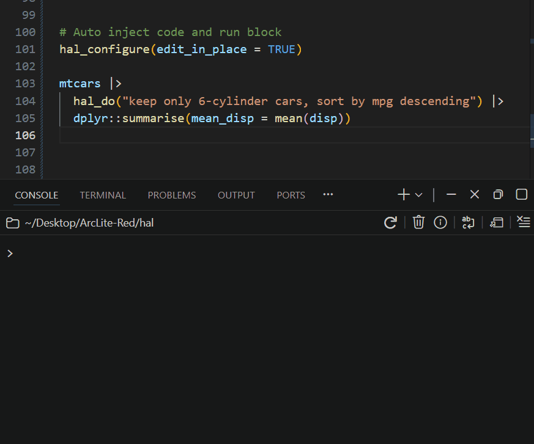
Task: Toggle word wrap in the console
Action: (469, 223)
